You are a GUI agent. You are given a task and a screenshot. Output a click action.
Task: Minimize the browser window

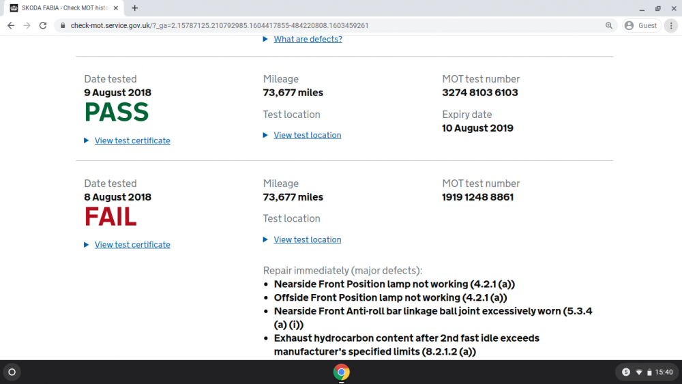tap(642, 8)
